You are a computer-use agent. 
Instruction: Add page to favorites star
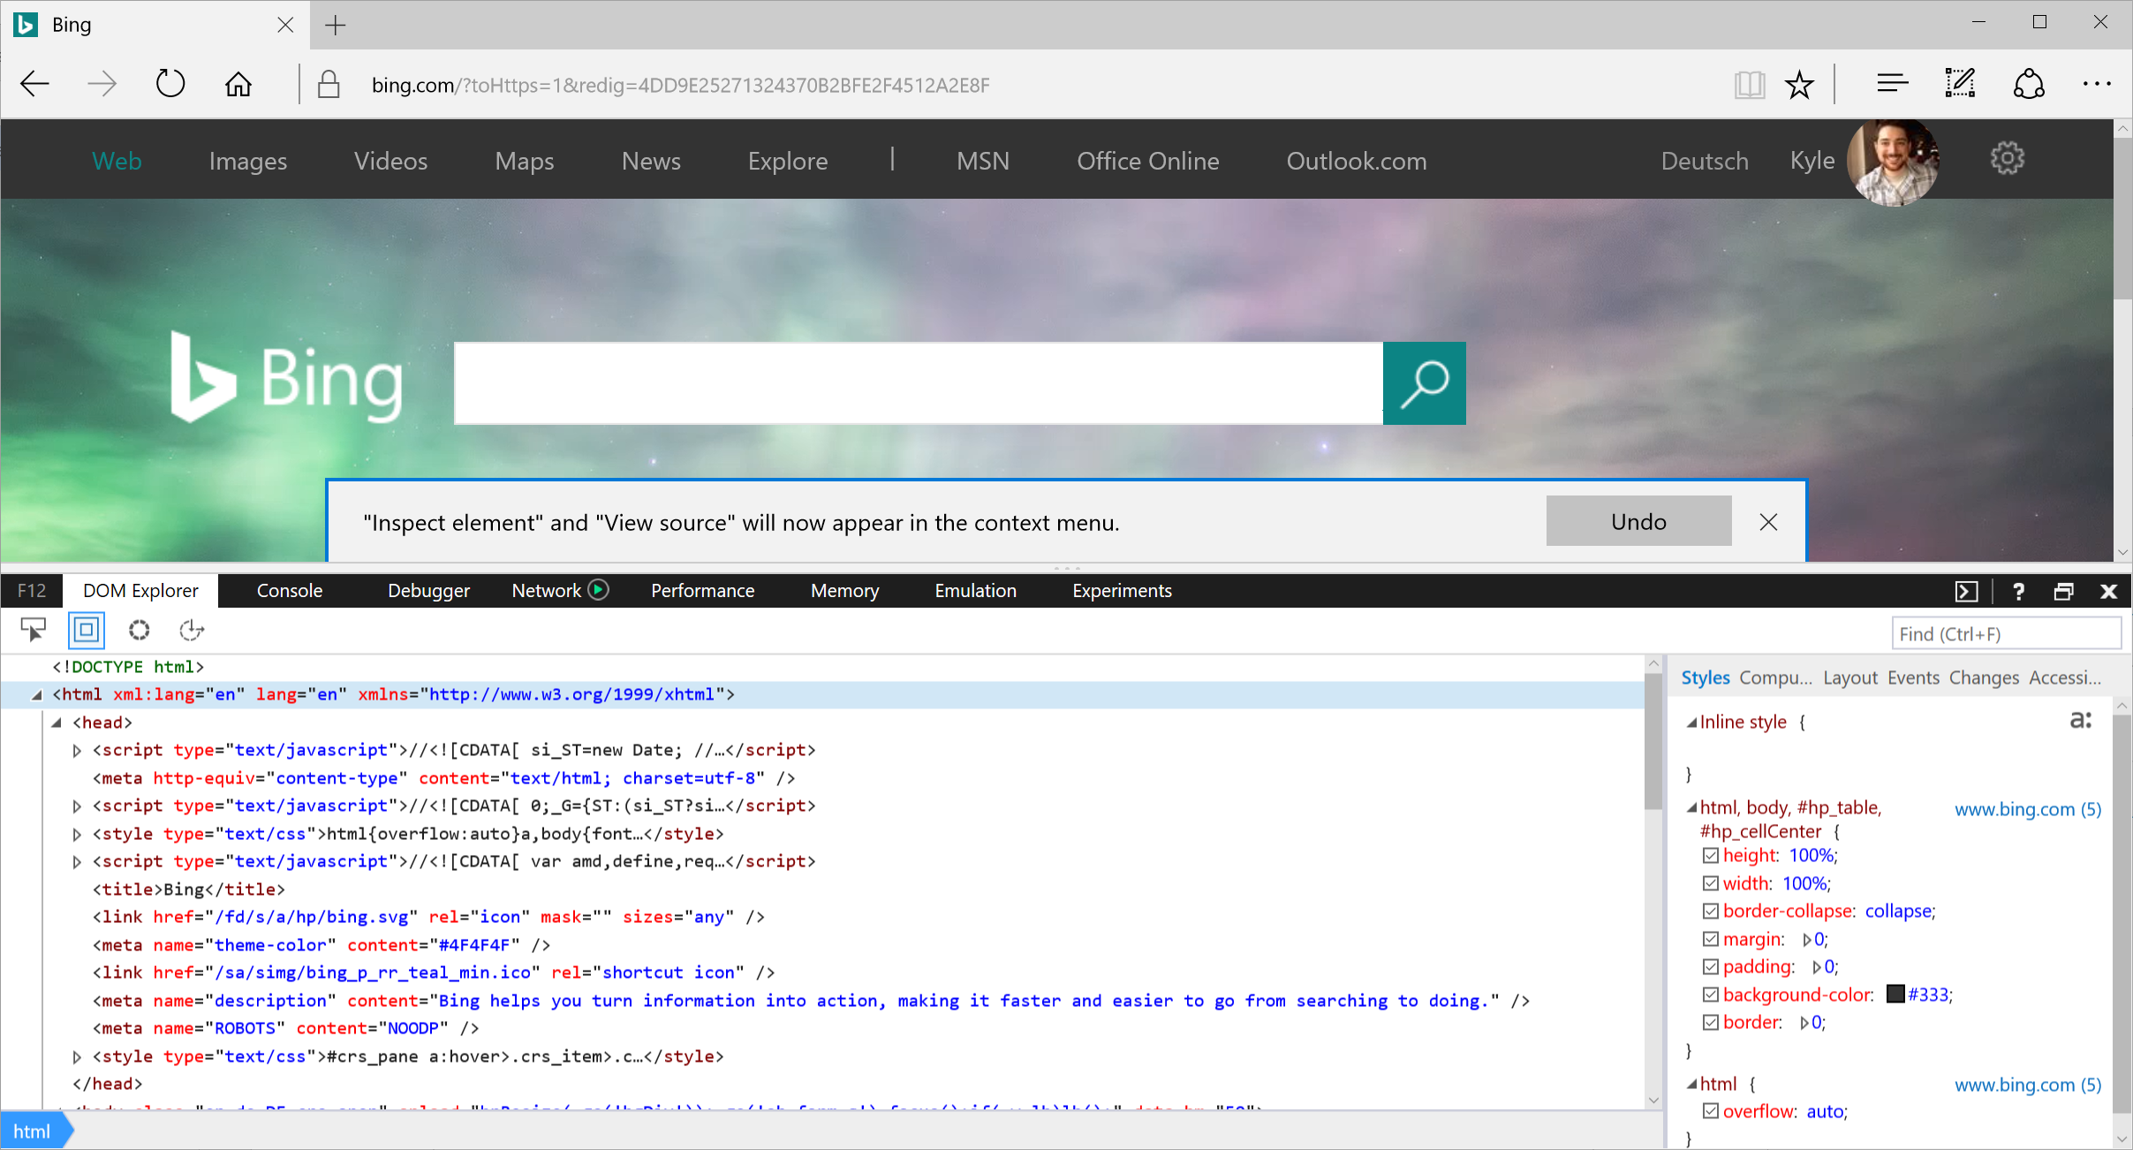pyautogui.click(x=1799, y=85)
